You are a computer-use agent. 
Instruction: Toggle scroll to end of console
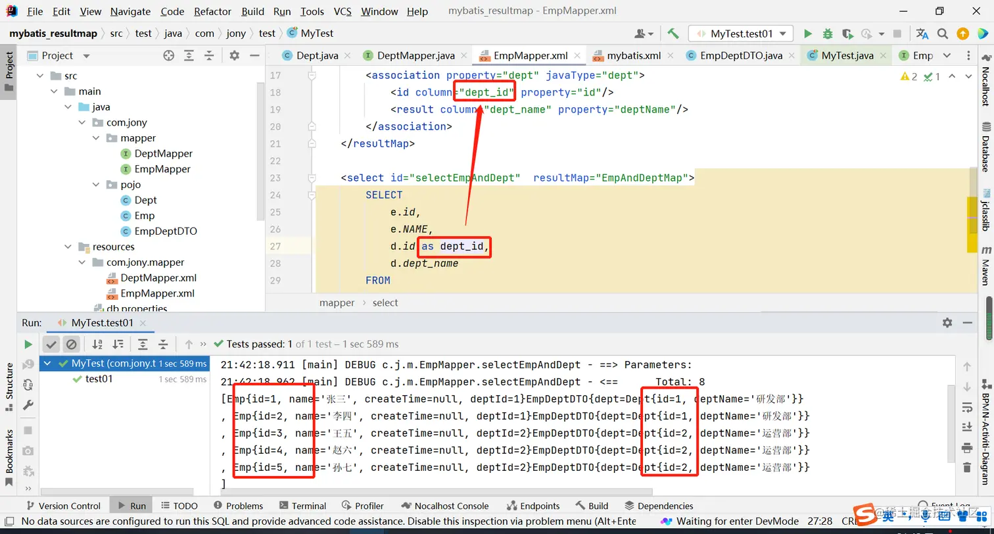tap(966, 427)
